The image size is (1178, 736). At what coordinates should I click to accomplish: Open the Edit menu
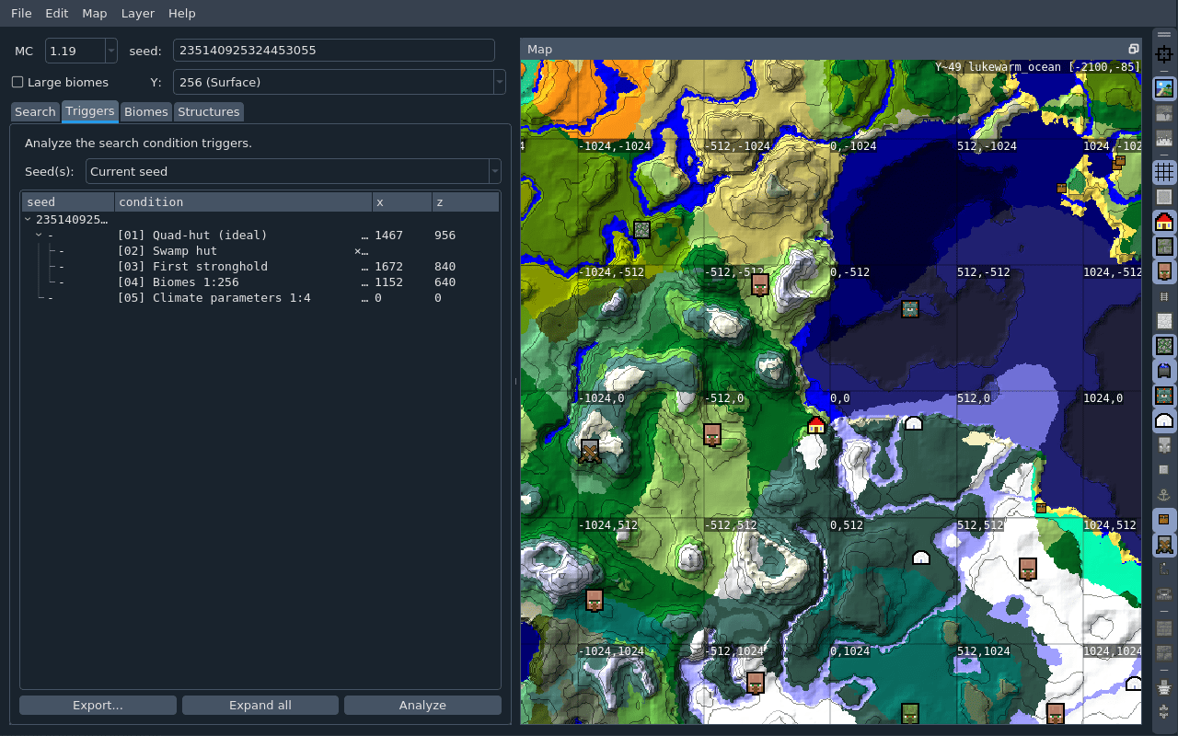point(57,14)
